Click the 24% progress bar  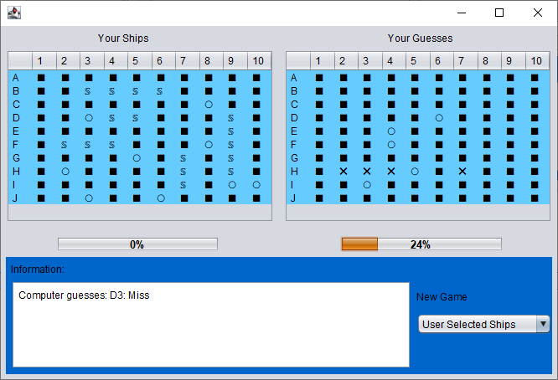(421, 244)
